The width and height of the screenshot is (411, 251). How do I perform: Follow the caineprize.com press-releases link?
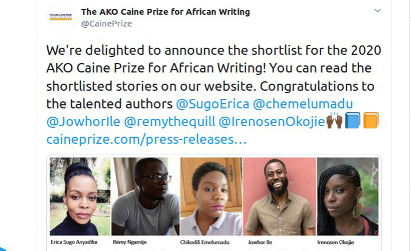[x=147, y=139]
